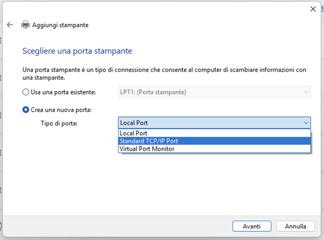
Task: Click the Scegliere una porta stampante heading
Action: pyautogui.click(x=77, y=51)
